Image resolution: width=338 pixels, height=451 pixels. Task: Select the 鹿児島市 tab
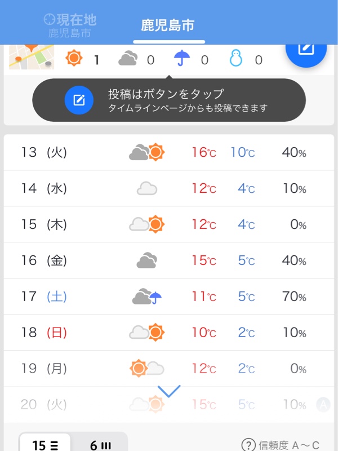pos(168,25)
